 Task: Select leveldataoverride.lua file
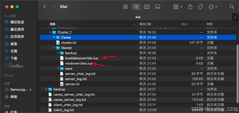click(81, 58)
